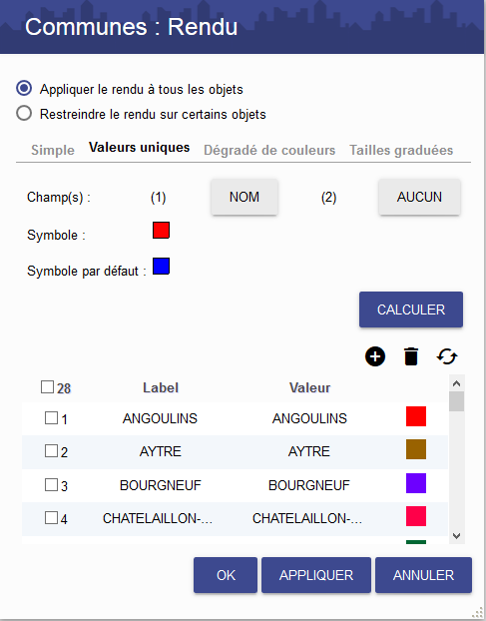
Task: Click the CALCULER button
Action: click(x=411, y=310)
